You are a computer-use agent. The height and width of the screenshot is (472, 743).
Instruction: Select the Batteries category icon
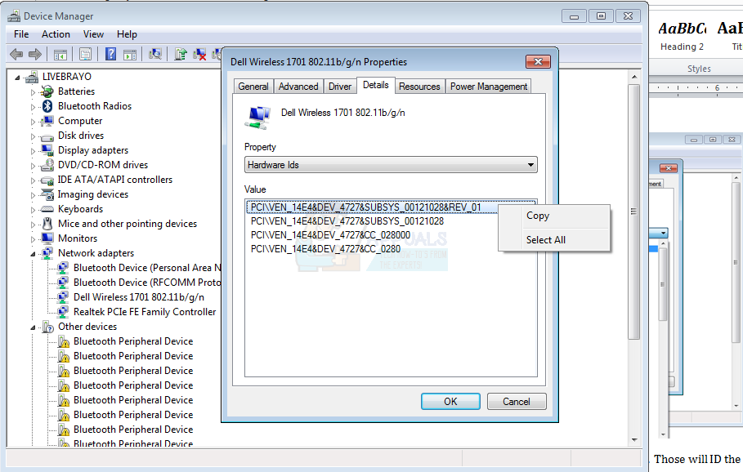tap(47, 91)
